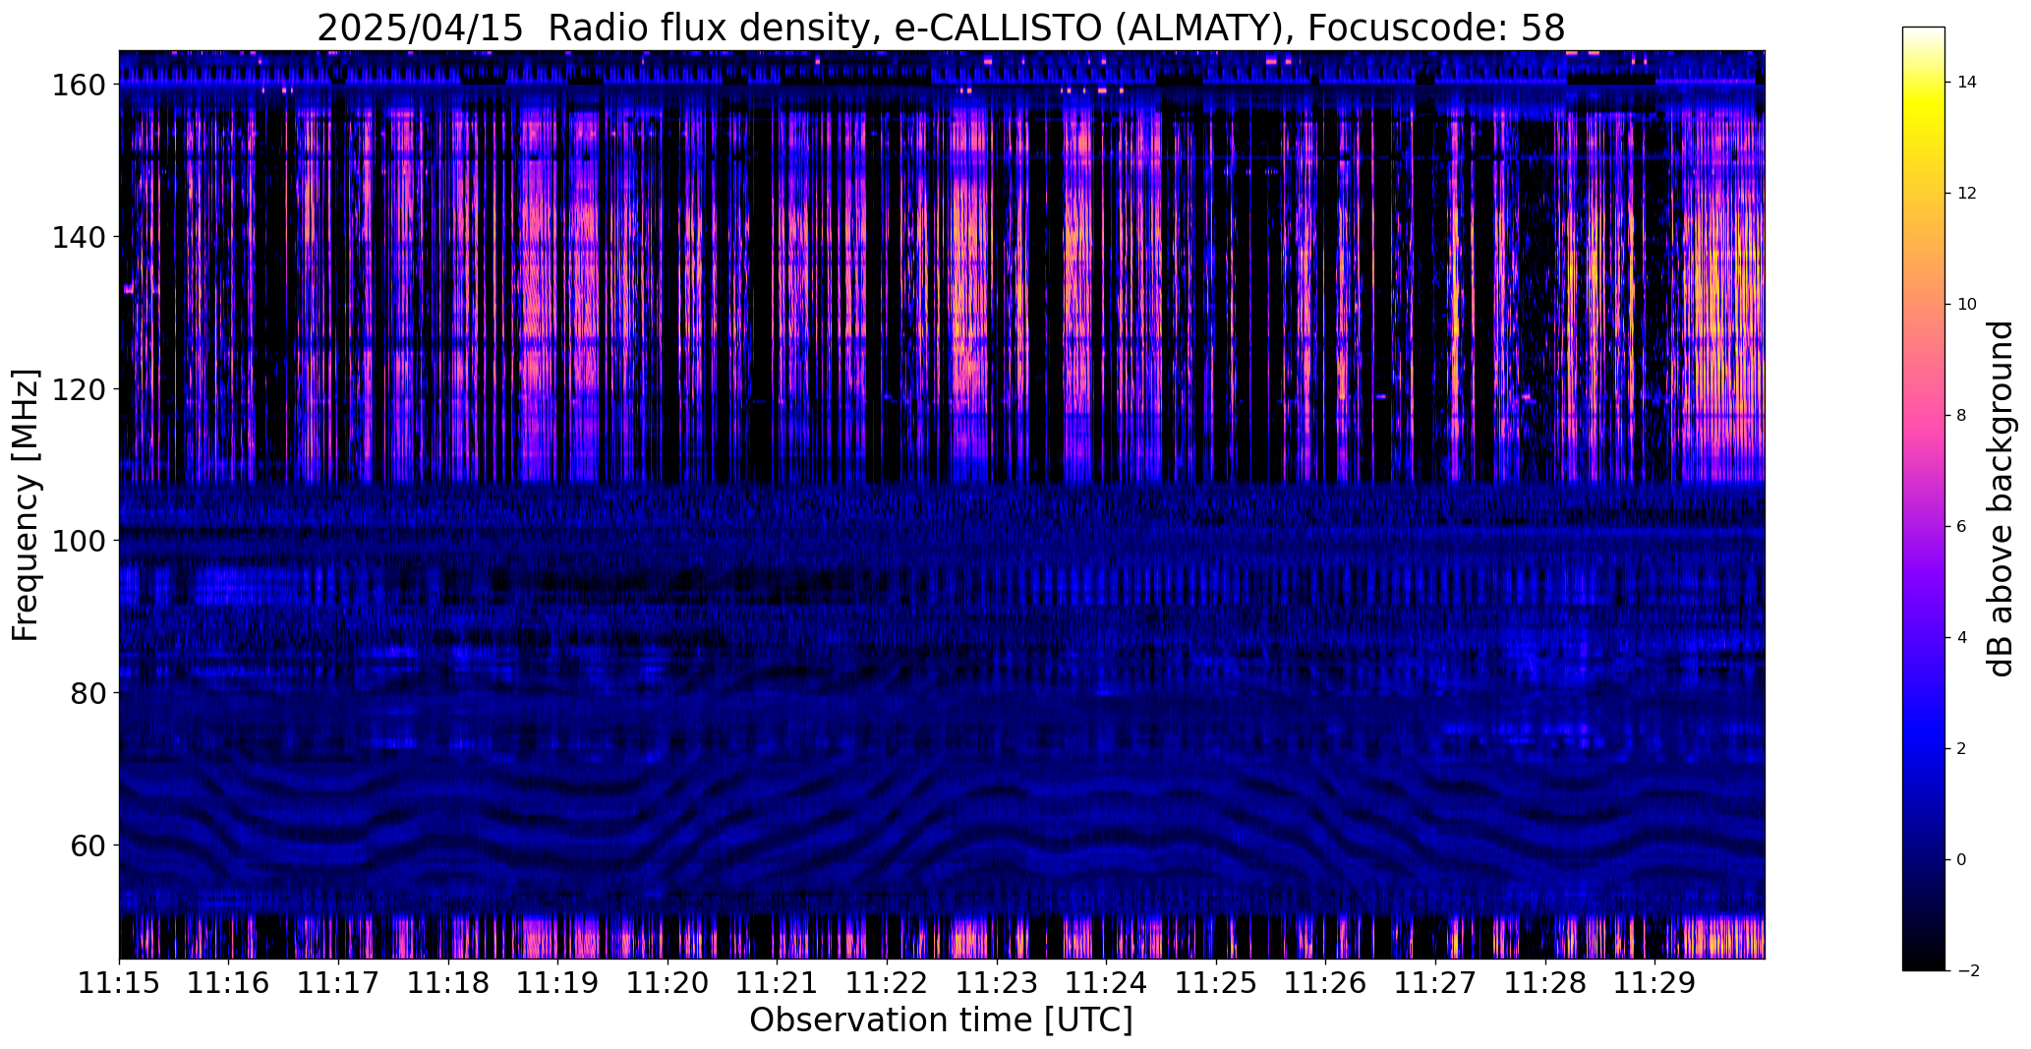Click the 140 frequency tick label
2031x1049 pixels.
pyautogui.click(x=77, y=237)
